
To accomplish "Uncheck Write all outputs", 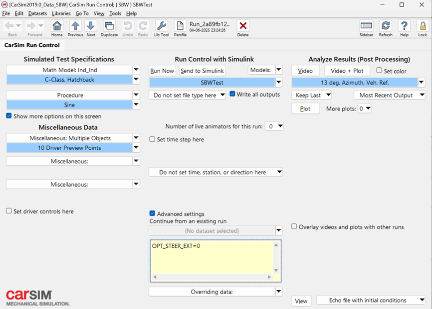I will (x=232, y=94).
